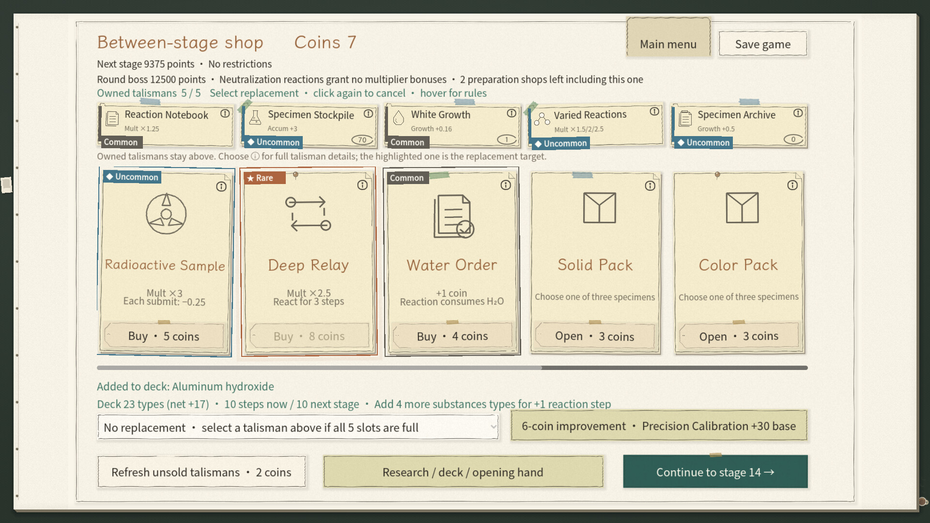Open info for Varied Reactions talisman

pyautogui.click(x=654, y=111)
